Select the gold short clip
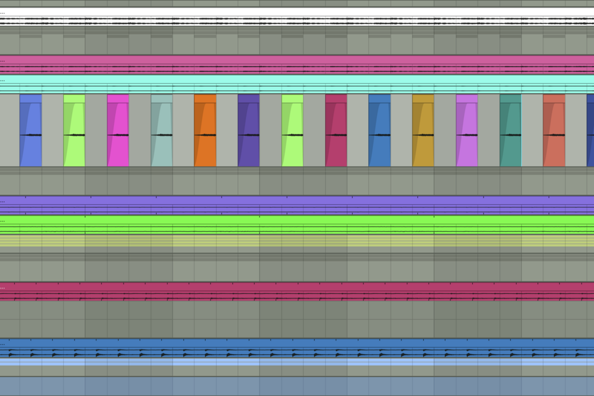Image resolution: width=594 pixels, height=396 pixels. tap(423, 130)
